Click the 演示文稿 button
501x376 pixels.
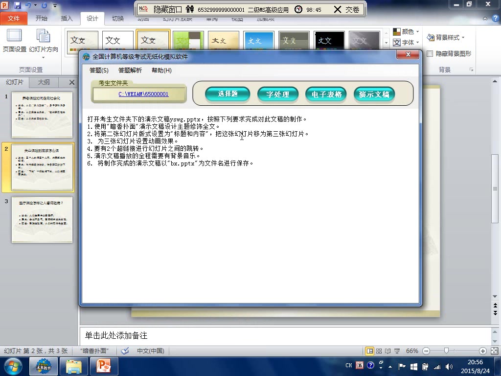point(374,94)
